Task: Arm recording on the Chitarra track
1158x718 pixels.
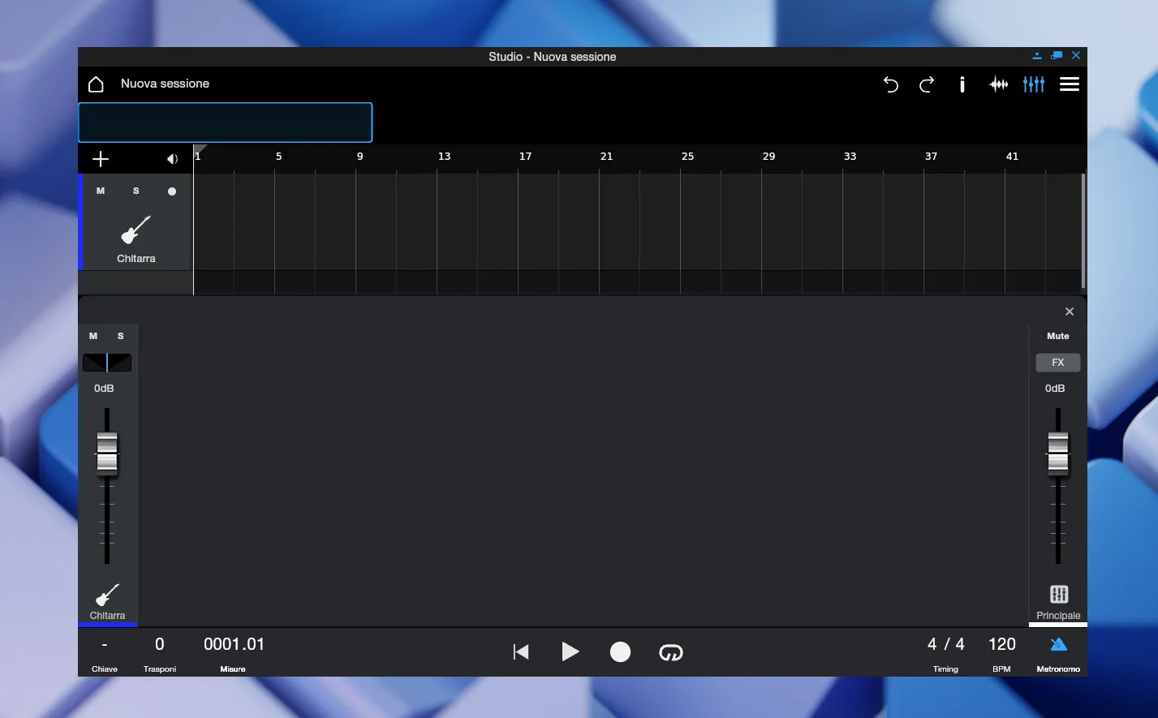Action: coord(172,191)
